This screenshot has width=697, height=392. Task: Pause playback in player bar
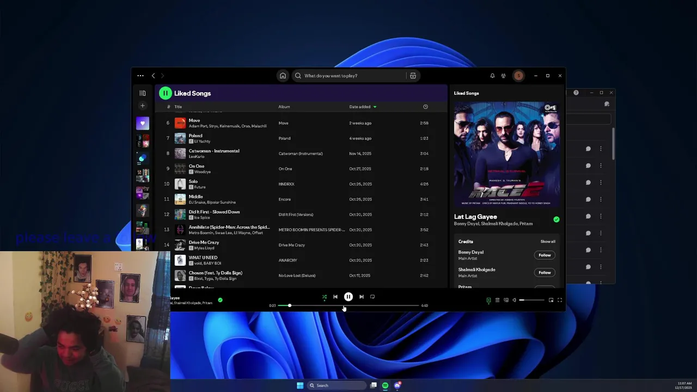(348, 297)
